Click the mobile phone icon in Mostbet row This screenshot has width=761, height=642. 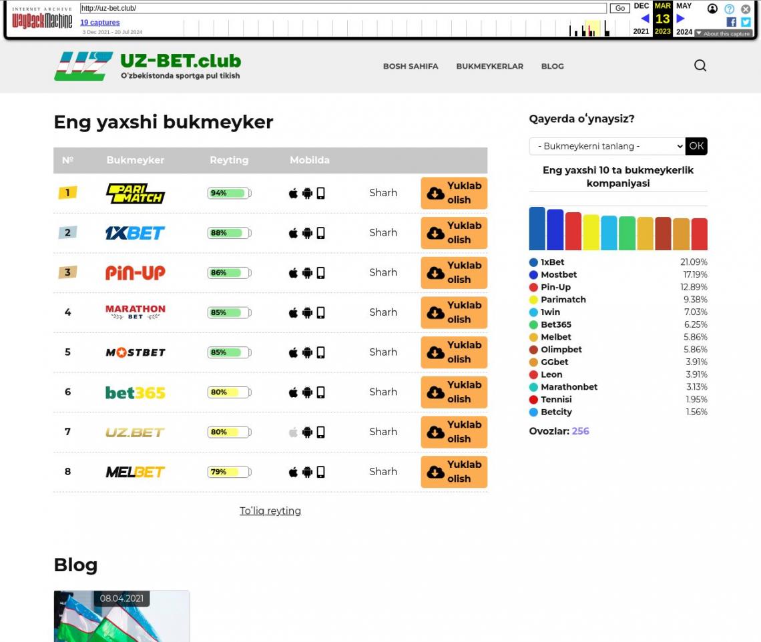(321, 352)
